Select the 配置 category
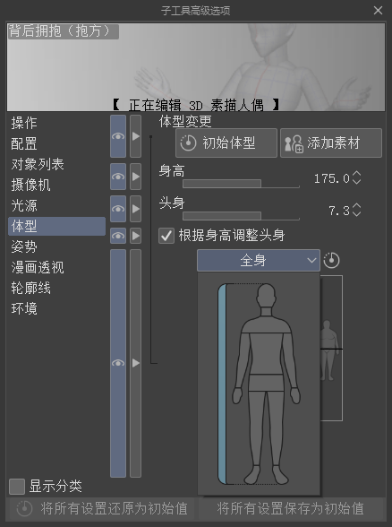The height and width of the screenshot is (527, 392). click(56, 143)
